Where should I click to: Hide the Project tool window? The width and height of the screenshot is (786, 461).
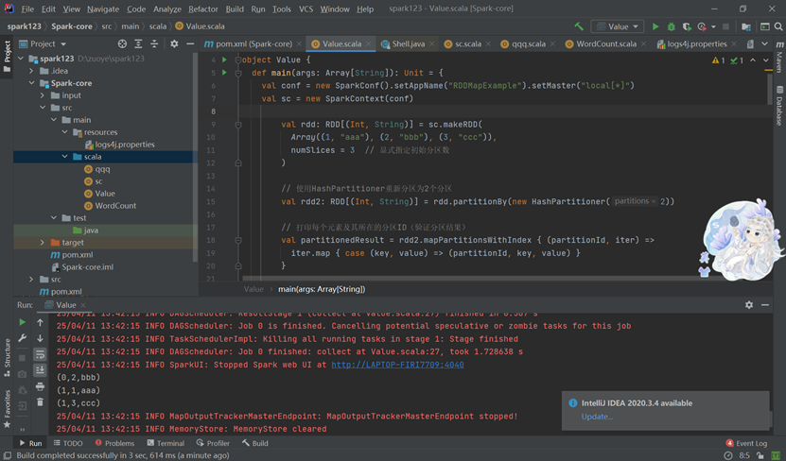(x=190, y=44)
